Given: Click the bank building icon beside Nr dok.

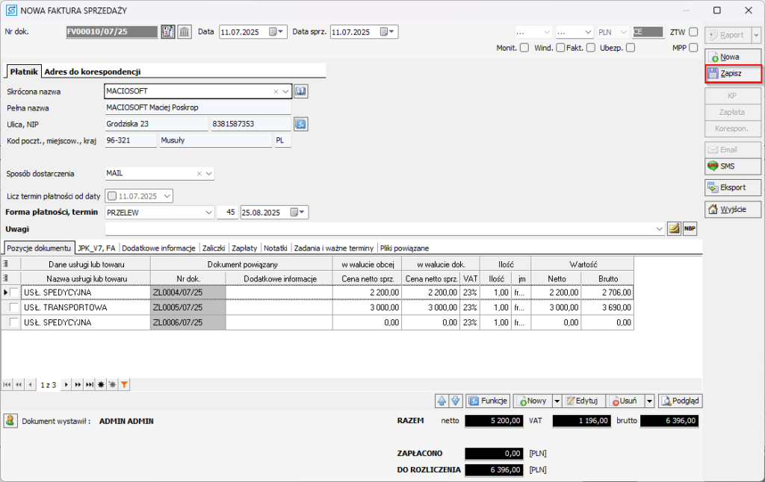Looking at the screenshot, I should (184, 32).
